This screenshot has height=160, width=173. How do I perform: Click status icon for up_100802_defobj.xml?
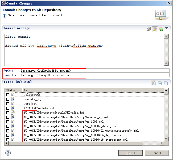click(13, 126)
